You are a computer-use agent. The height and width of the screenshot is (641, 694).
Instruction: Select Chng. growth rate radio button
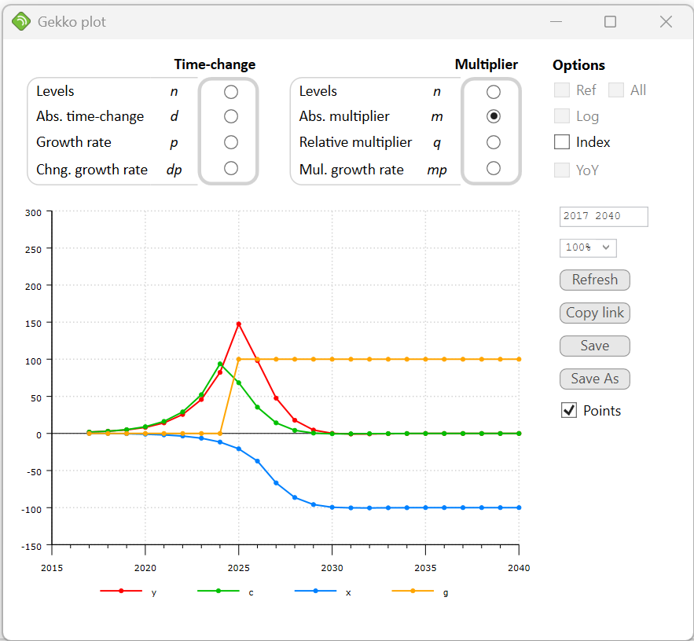pyautogui.click(x=230, y=168)
